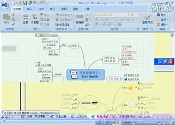Expand the 选择 select dropdown

167,20
